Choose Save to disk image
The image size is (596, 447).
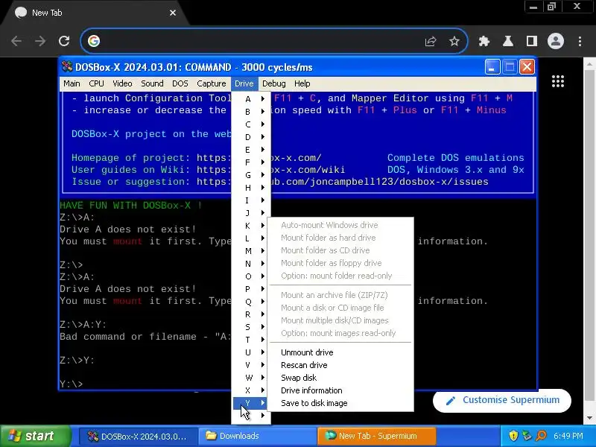[x=340, y=403]
